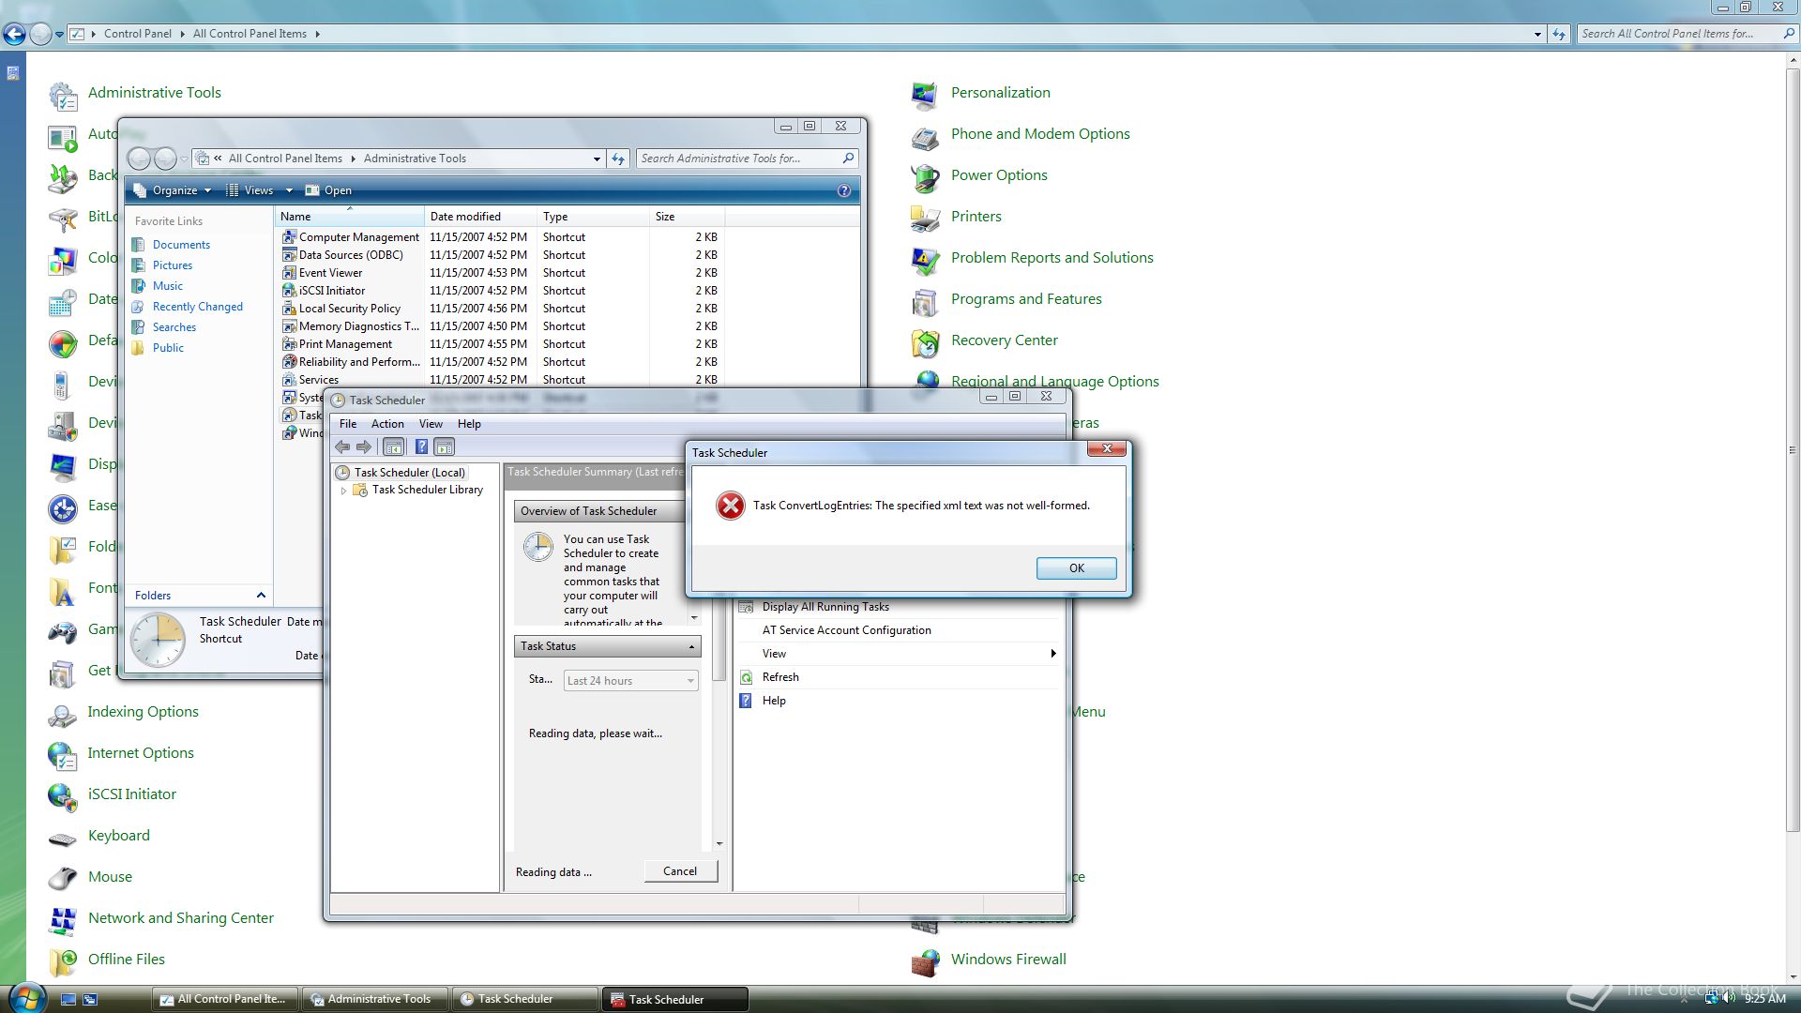Open Searches in Favorite Links
This screenshot has width=1801, height=1013.
tap(174, 327)
